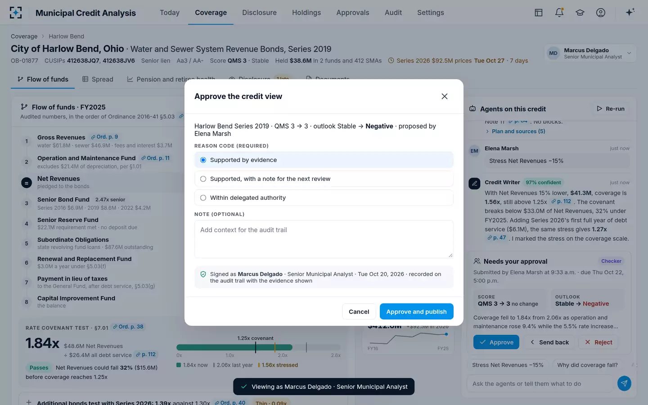
Task: Select the Supported by evidence reason code
Action: click(324, 160)
